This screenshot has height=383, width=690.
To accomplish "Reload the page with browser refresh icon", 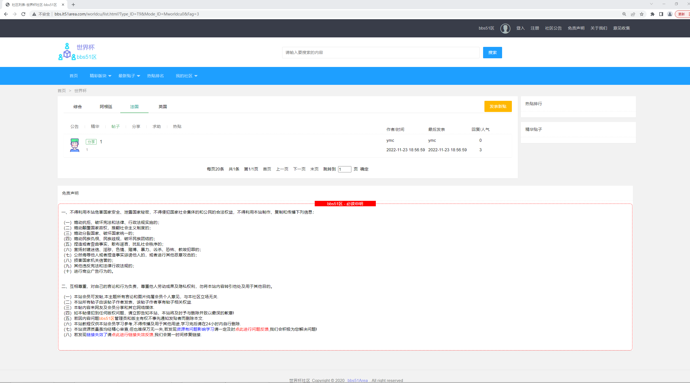I will pos(23,14).
